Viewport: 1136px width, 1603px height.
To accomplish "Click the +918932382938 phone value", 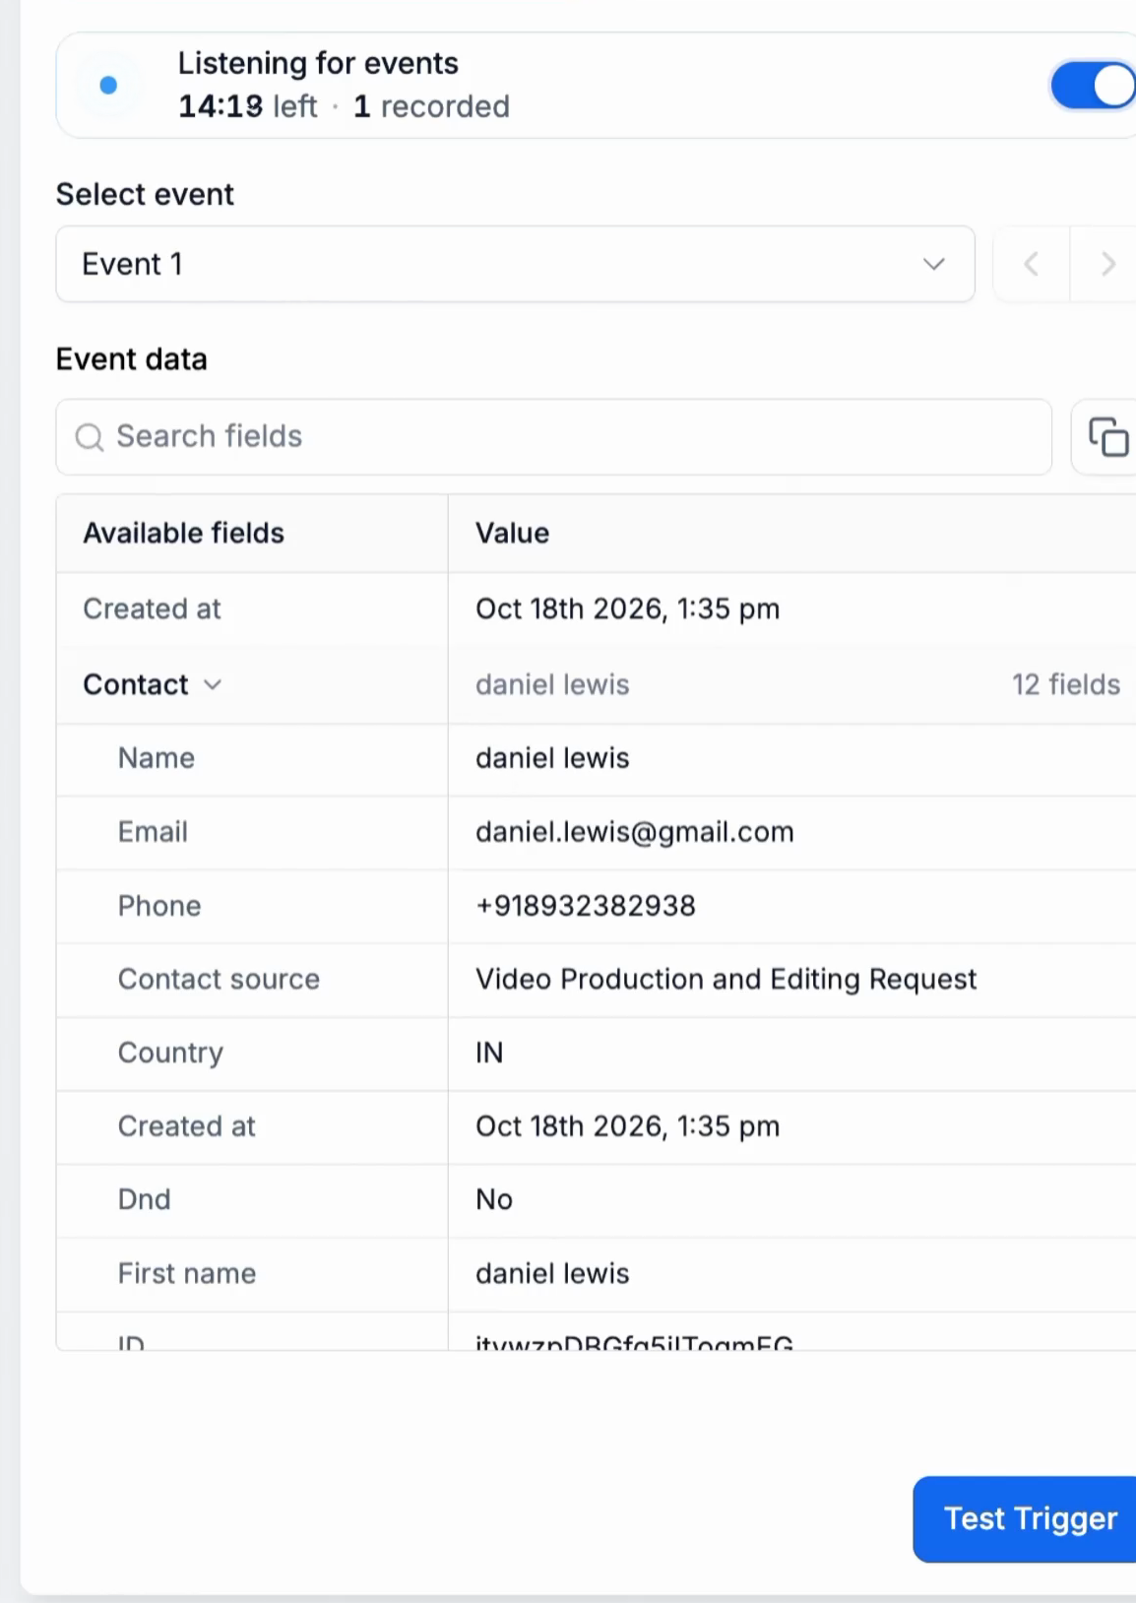I will click(x=586, y=906).
